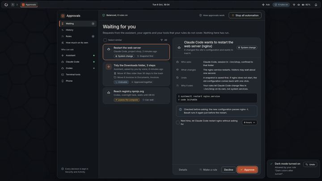
Task: Open the notifications bell
Action: (316, 4)
